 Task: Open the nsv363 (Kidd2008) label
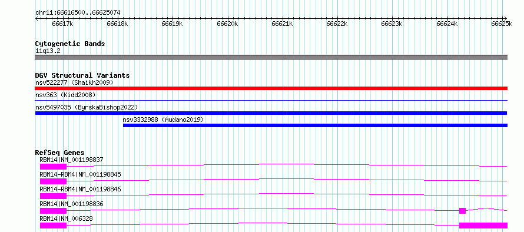[65, 95]
